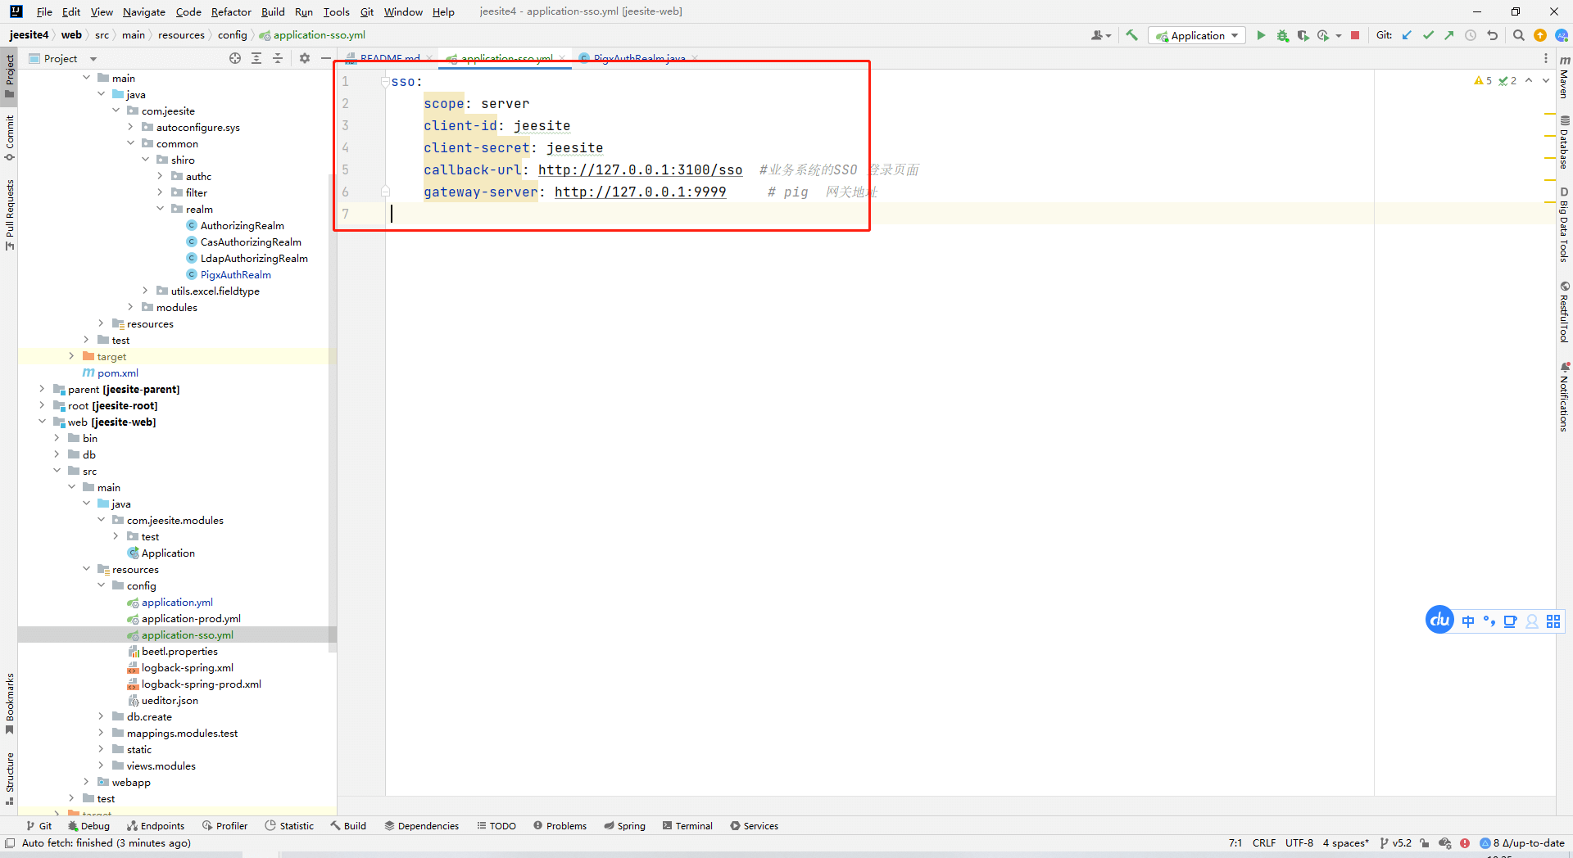Screen dimensions: 1573x858
Task: Toggle the Maven tool window
Action: [x=1564, y=76]
